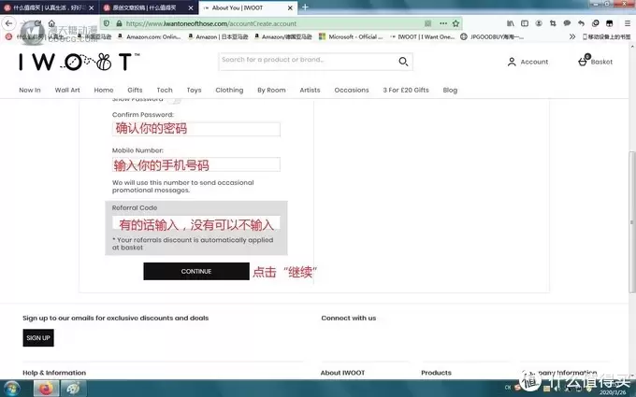This screenshot has width=636, height=397.
Task: Click the CONTINUE button
Action: 196,272
